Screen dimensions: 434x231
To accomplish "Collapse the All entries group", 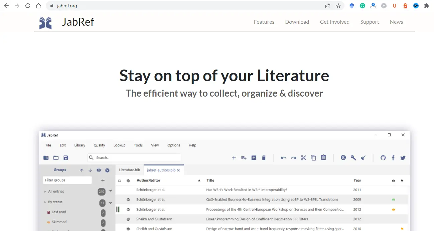I will 45,191.
